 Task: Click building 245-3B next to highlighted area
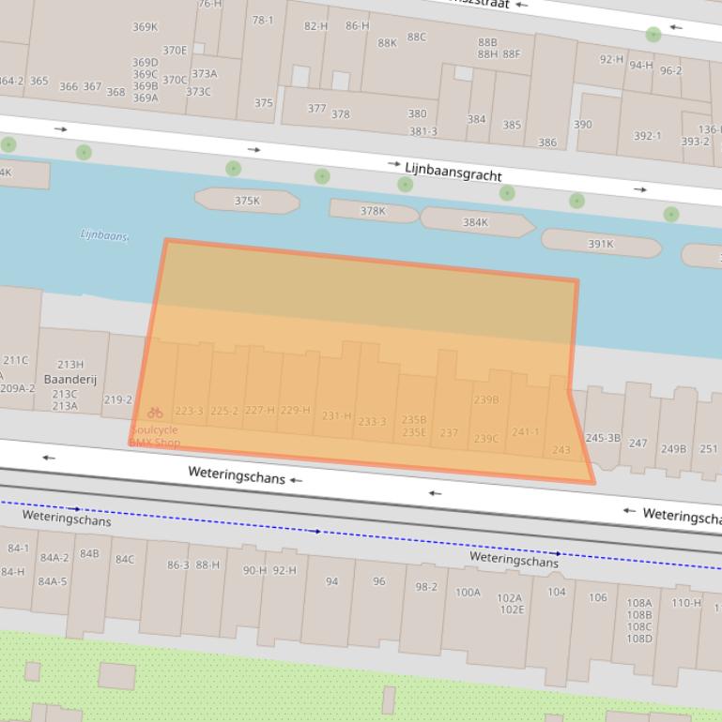[603, 438]
